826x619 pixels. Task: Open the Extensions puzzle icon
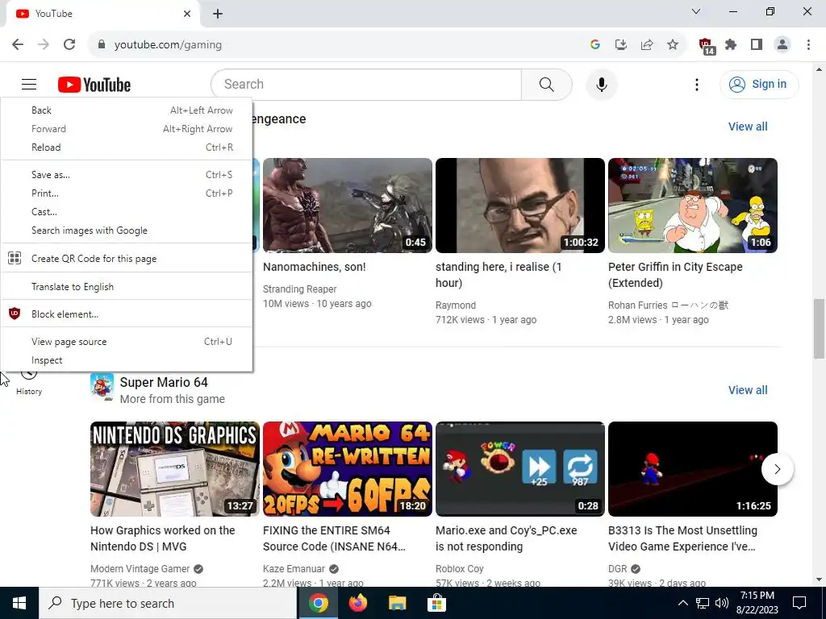731,45
